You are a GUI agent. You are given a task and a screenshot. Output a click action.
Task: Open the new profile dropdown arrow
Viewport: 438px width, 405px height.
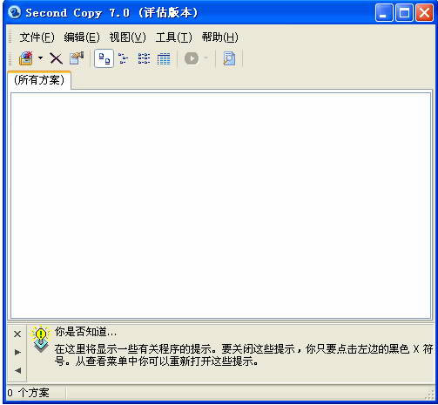coord(41,58)
